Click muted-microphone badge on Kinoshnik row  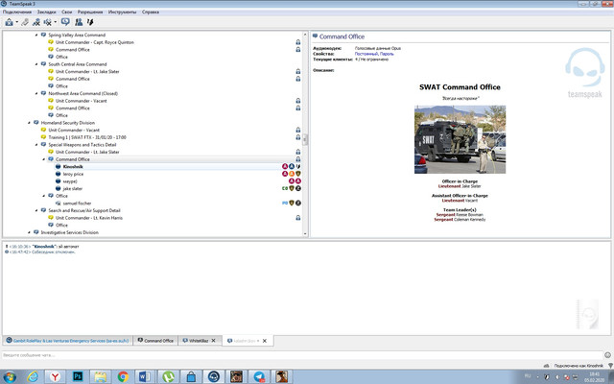[298, 166]
